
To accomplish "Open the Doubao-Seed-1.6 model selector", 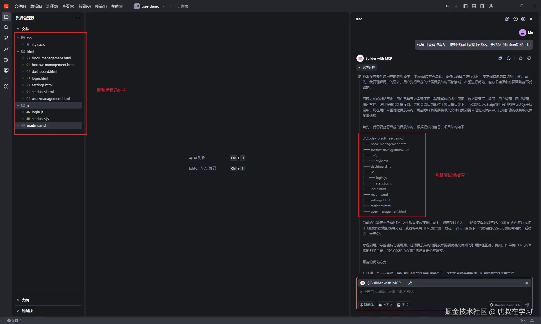I will point(505,305).
